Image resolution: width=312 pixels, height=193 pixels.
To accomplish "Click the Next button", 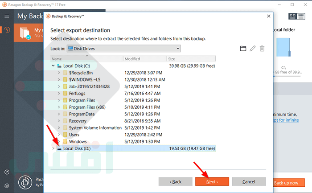I will point(212,182).
